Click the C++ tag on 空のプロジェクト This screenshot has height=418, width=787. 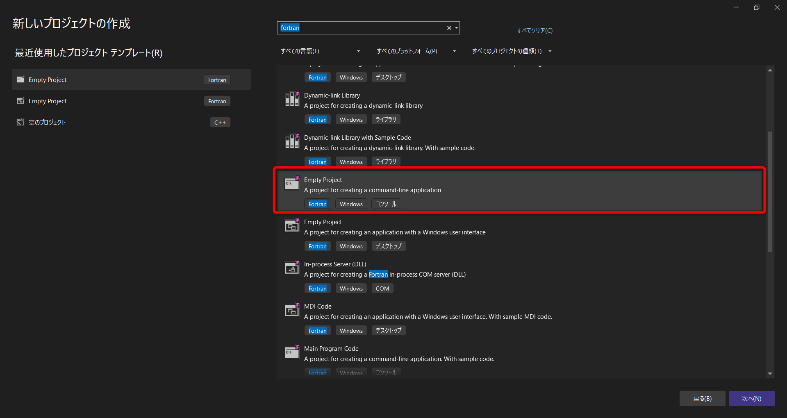point(220,122)
